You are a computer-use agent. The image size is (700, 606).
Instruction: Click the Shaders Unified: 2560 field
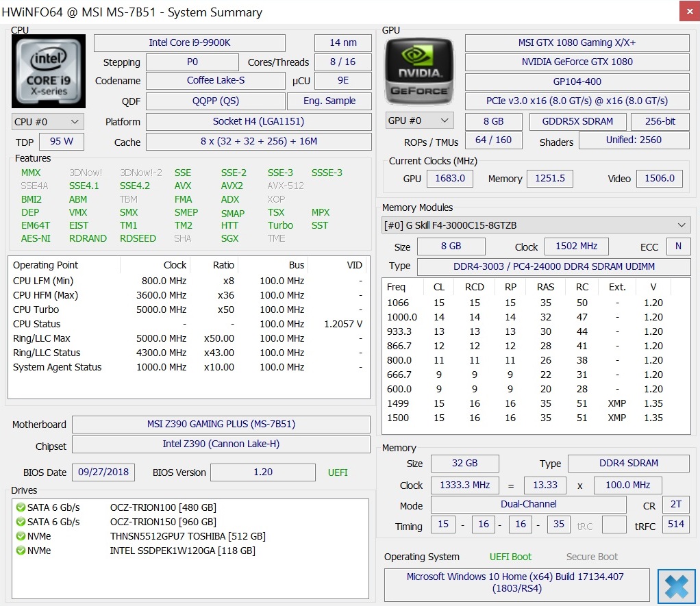[634, 140]
